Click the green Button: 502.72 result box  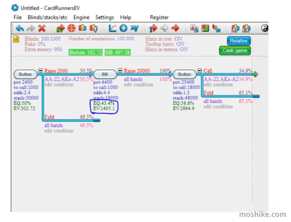coord(85,52)
